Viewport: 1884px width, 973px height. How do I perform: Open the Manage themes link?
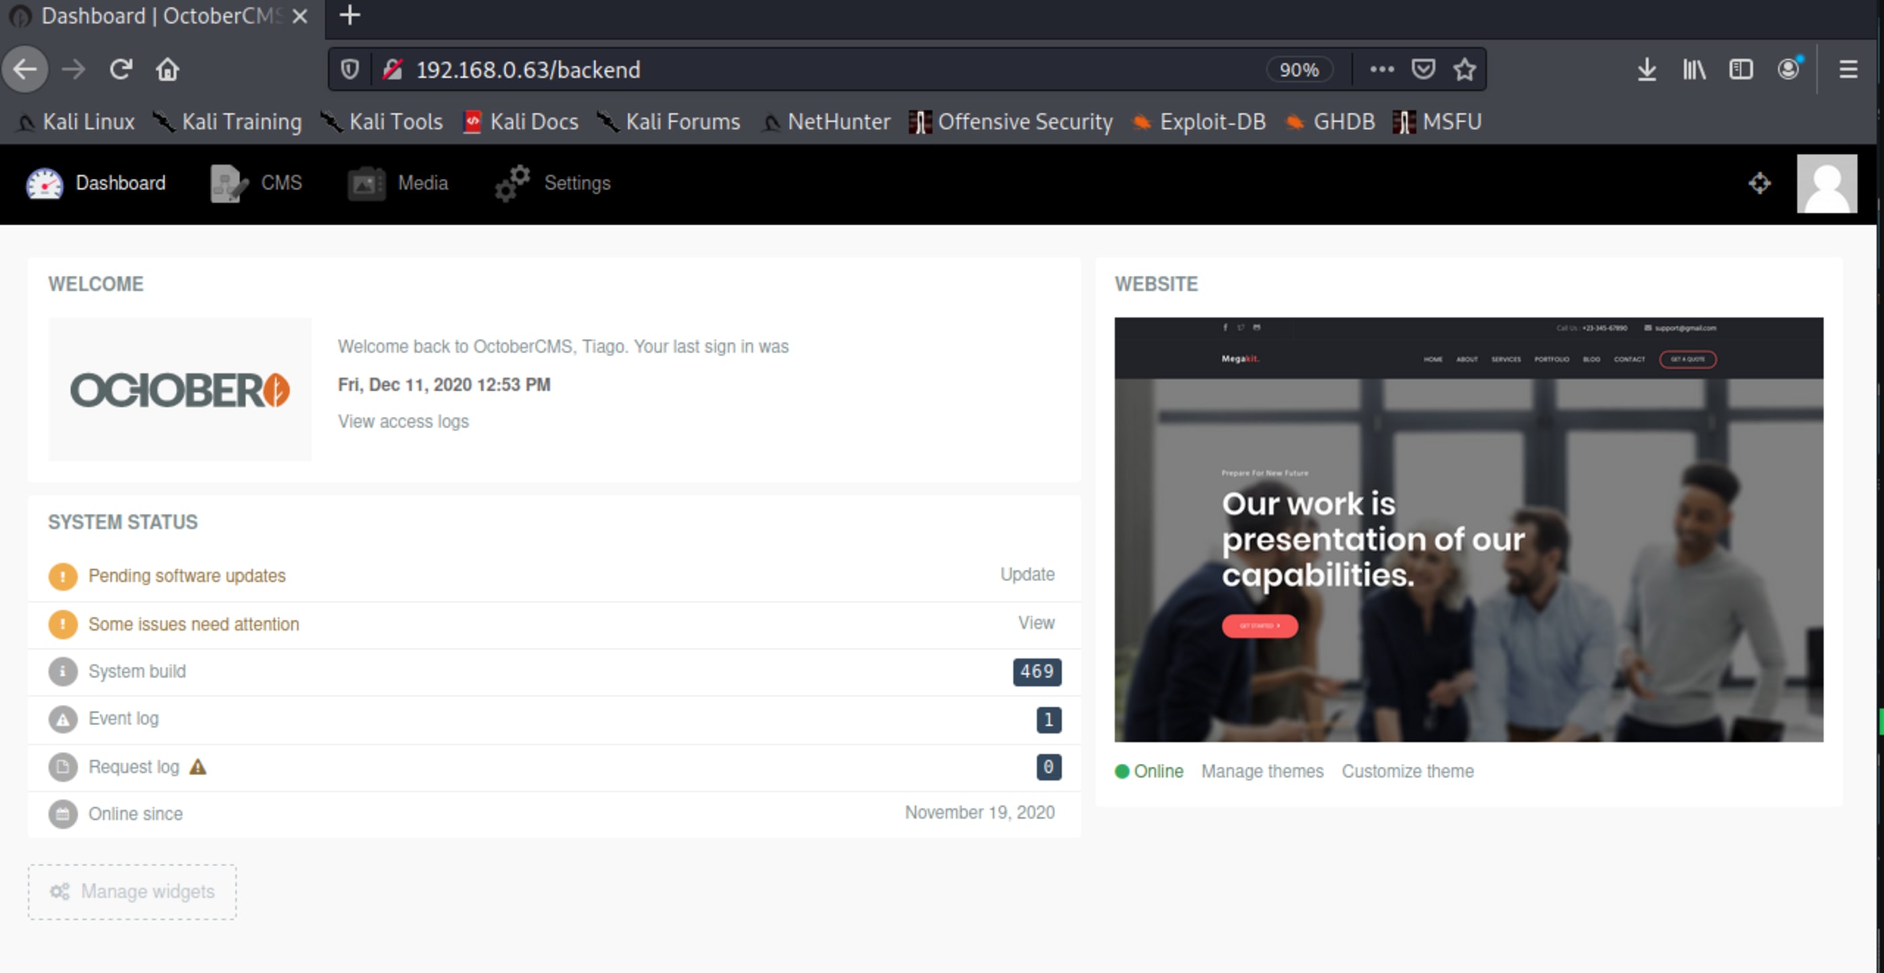click(x=1262, y=771)
